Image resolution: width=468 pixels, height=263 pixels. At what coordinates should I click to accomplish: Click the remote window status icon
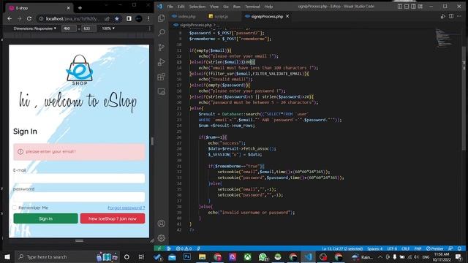(159, 248)
